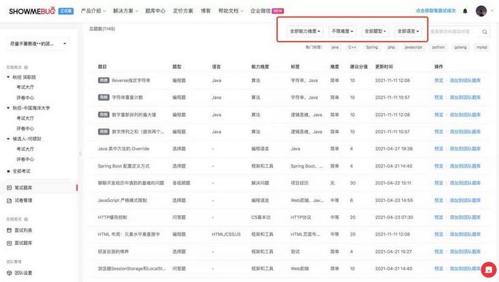
Task: Filter by the javascript hot tag
Action: click(x=413, y=47)
